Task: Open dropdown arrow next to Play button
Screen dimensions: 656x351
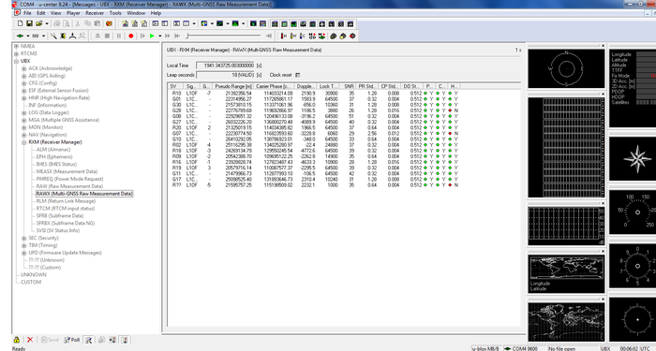Action: point(160,37)
